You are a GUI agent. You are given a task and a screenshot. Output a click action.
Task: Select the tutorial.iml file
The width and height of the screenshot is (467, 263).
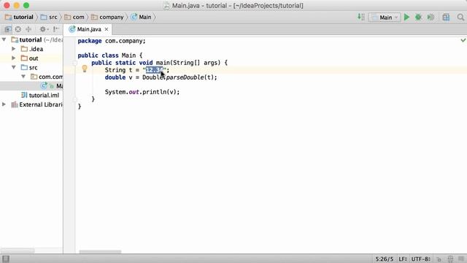click(x=40, y=95)
